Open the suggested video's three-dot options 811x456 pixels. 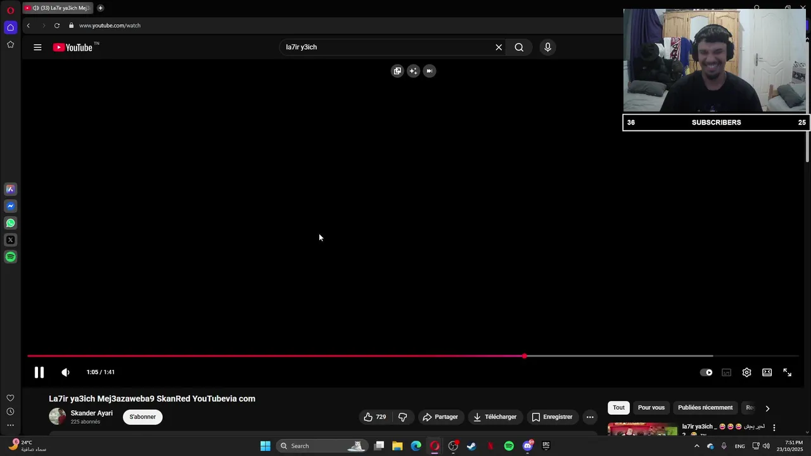[x=774, y=427]
